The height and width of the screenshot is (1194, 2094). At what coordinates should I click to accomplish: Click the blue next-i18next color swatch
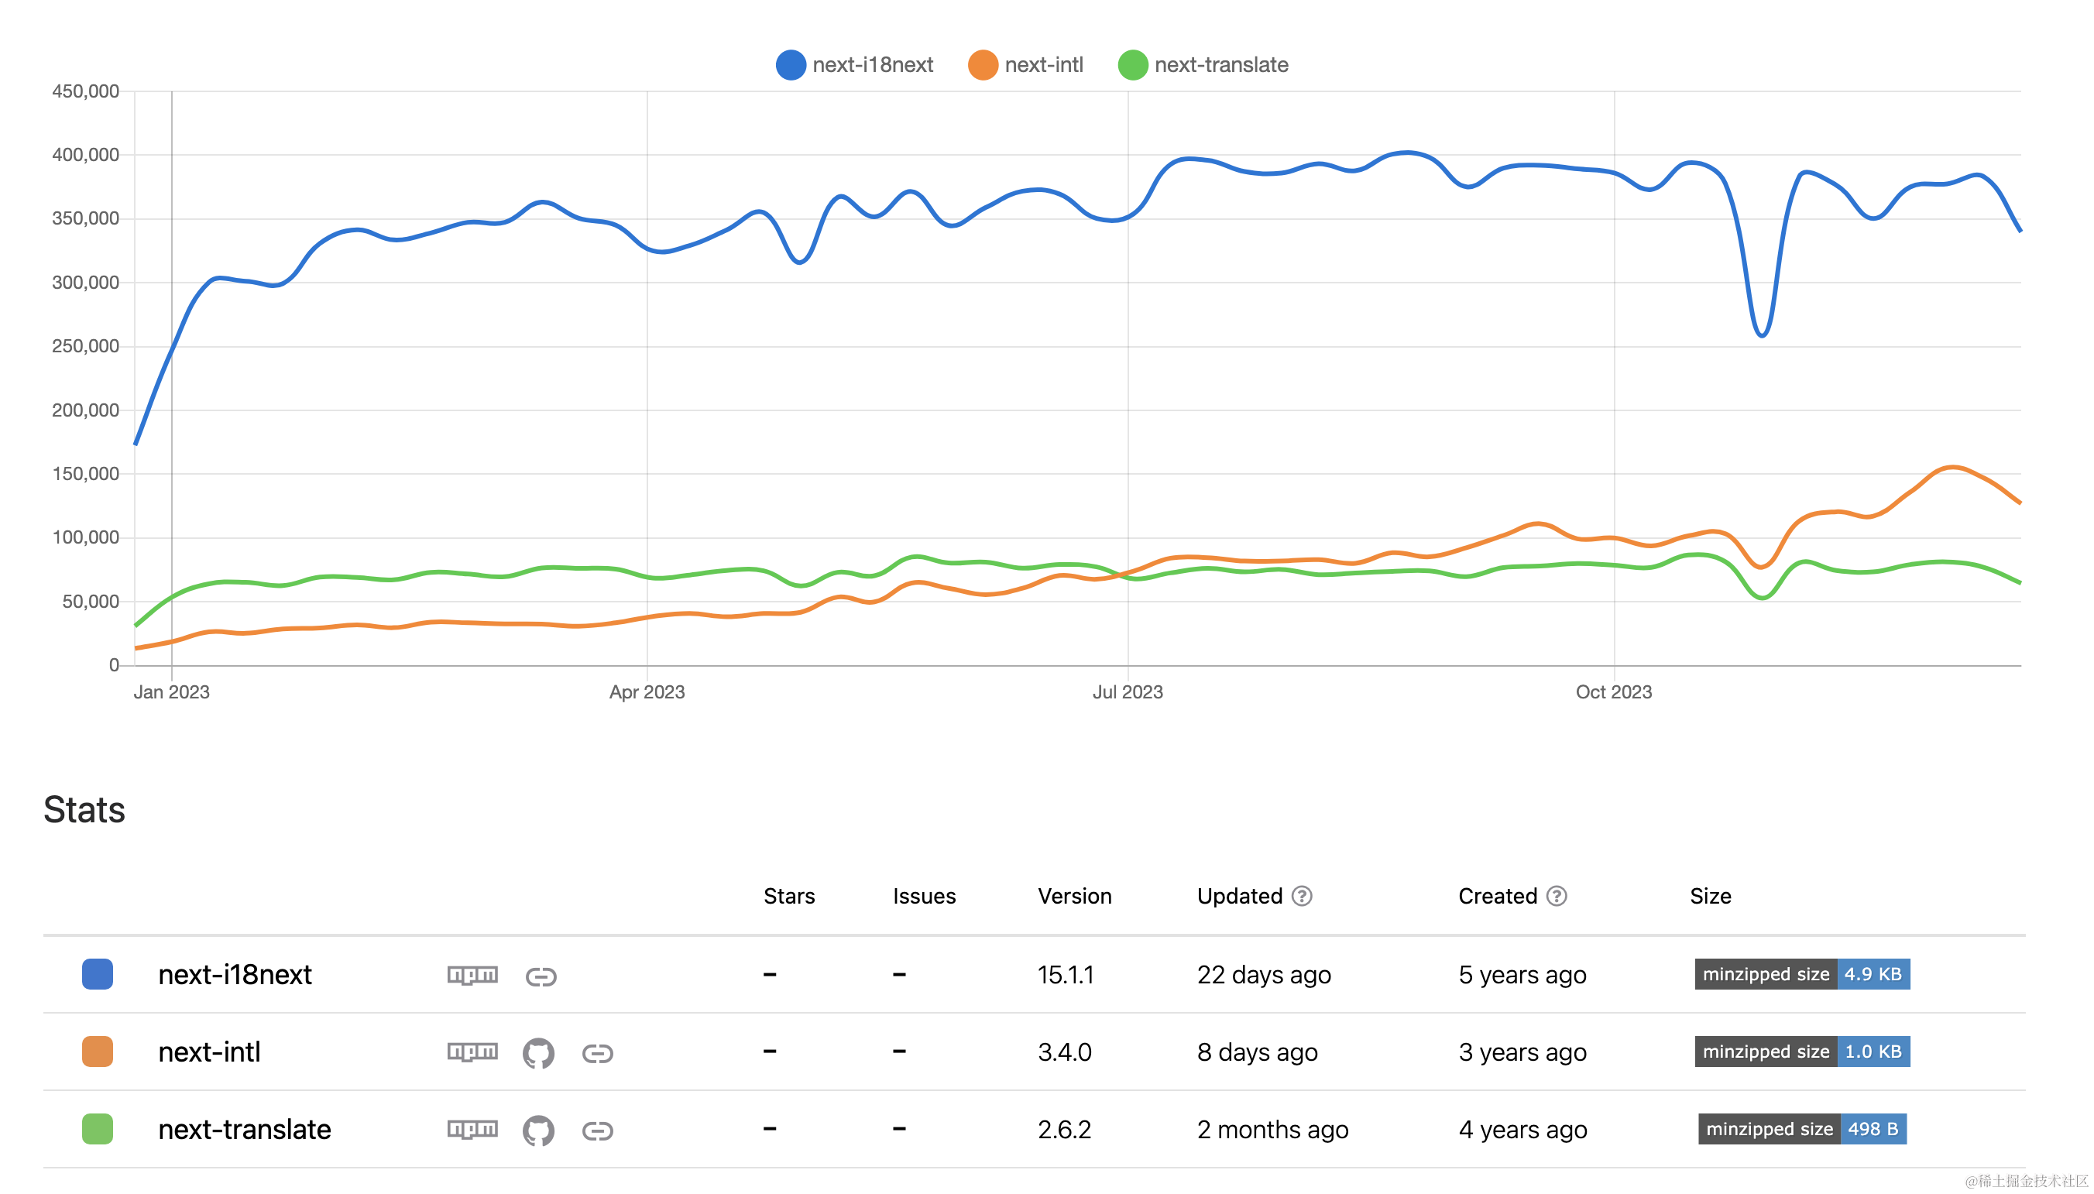coord(98,974)
